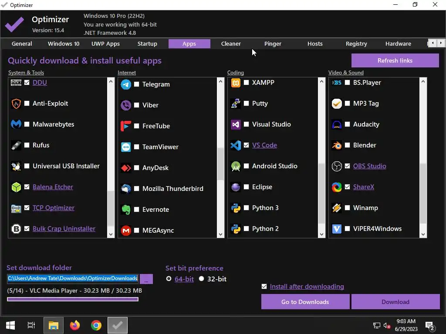This screenshot has height=334, width=446.
Task: Click the tab strip right scroll arrow
Action: 441,43
